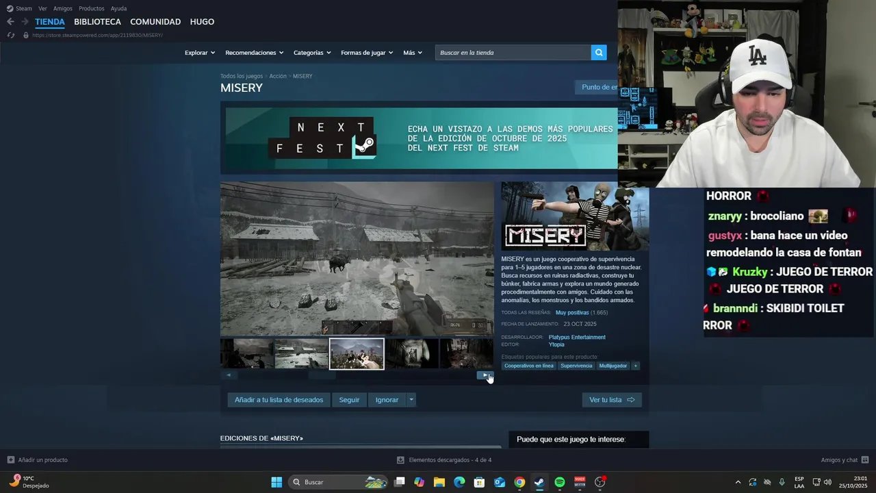Switch to the COMUNIDAD tab
Image resolution: width=876 pixels, height=493 pixels.
[155, 22]
